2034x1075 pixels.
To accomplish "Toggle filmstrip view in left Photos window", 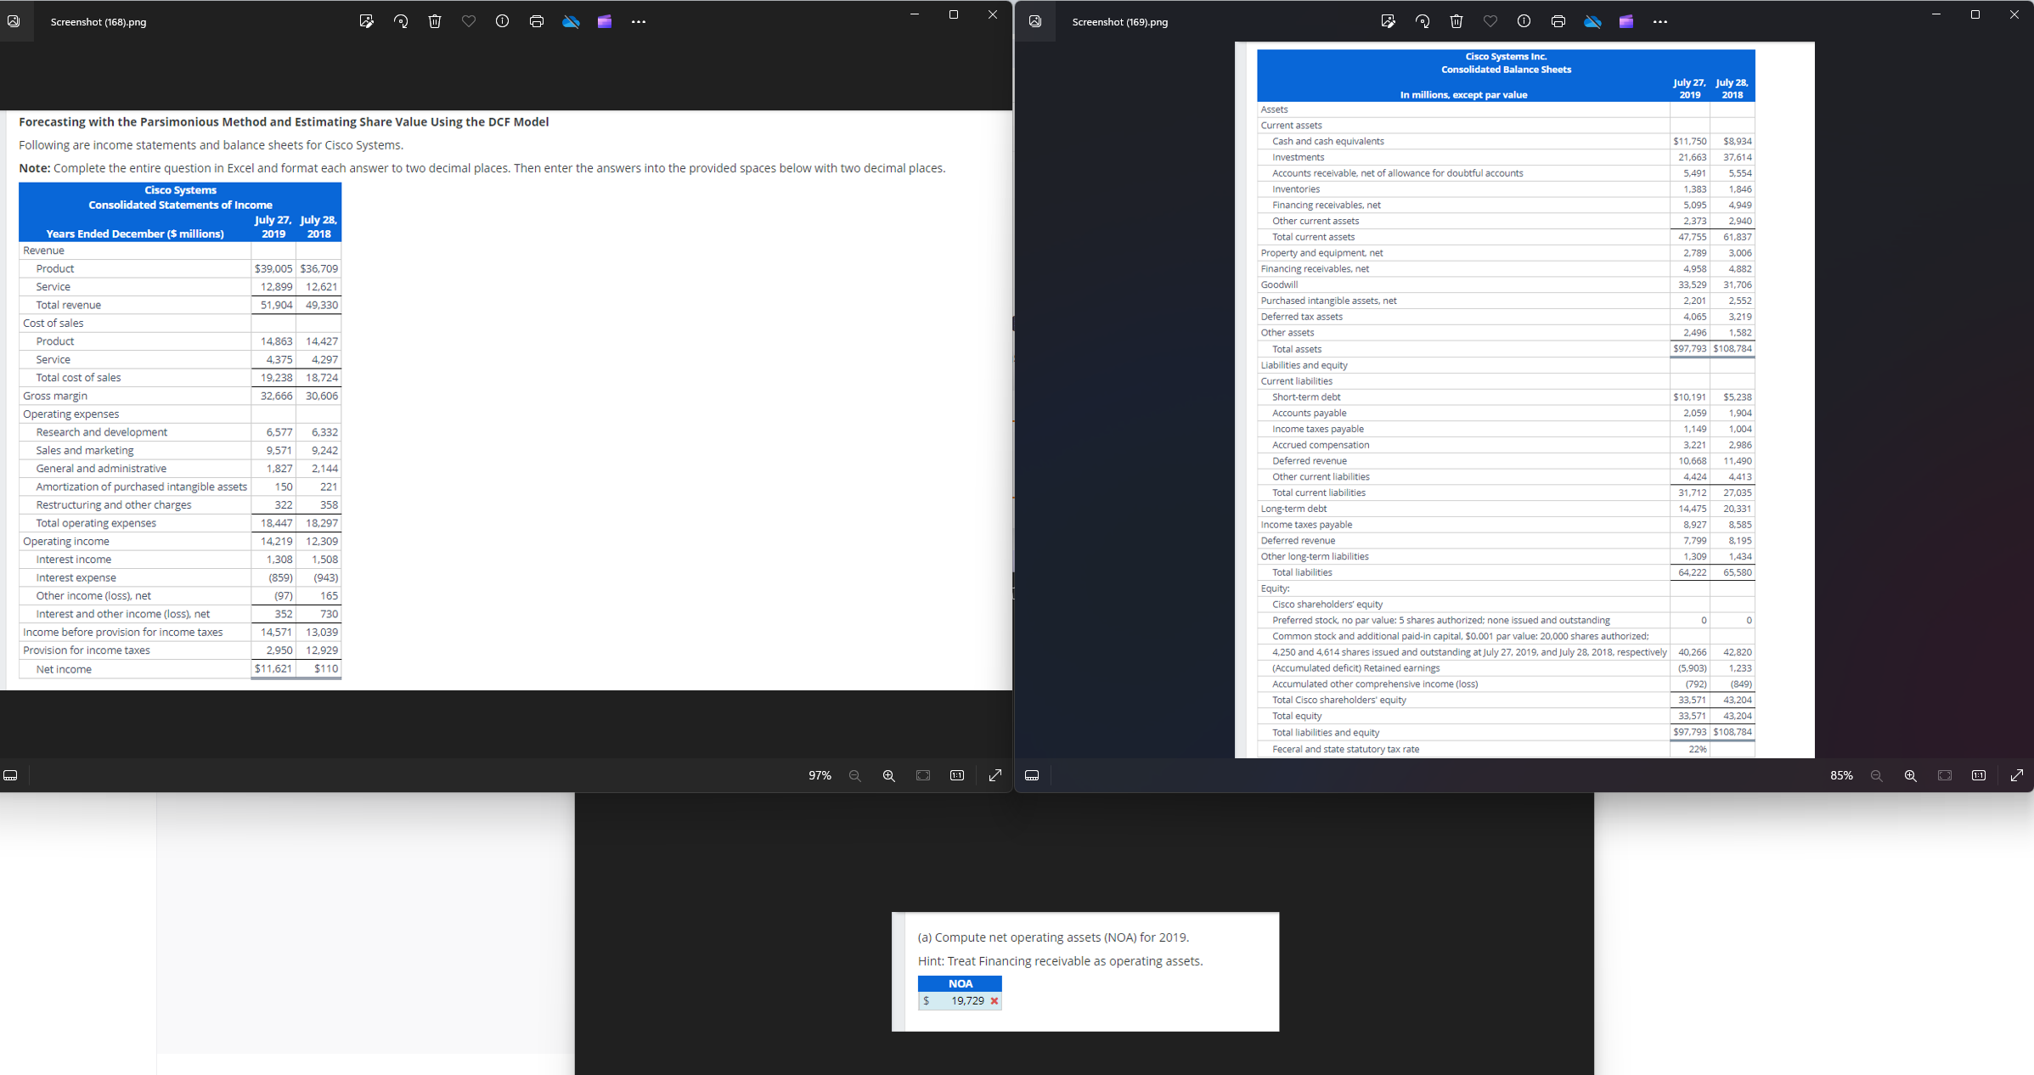I will pos(10,775).
